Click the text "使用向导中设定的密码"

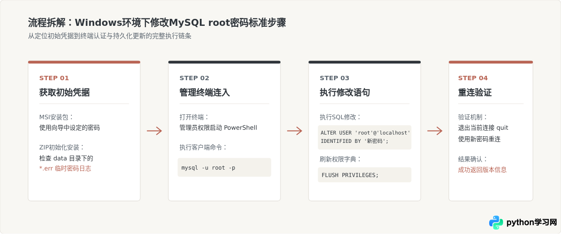70,128
